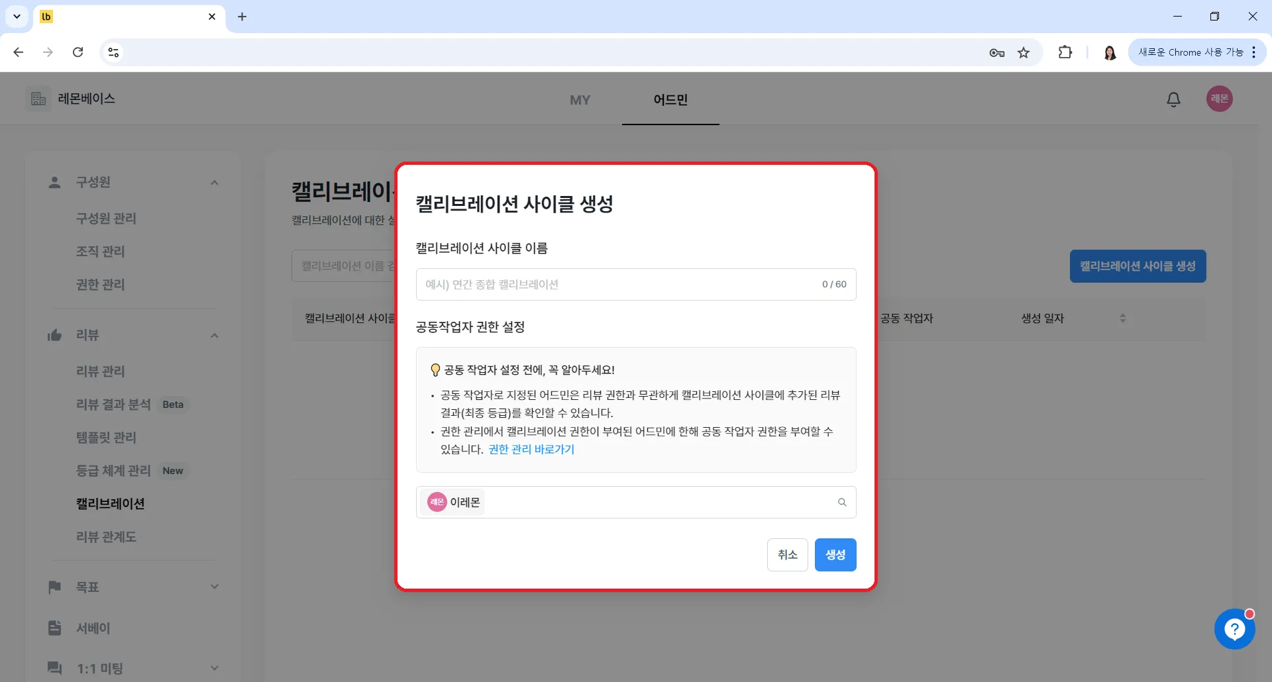
Task: Close the current browser tab
Action: point(212,17)
